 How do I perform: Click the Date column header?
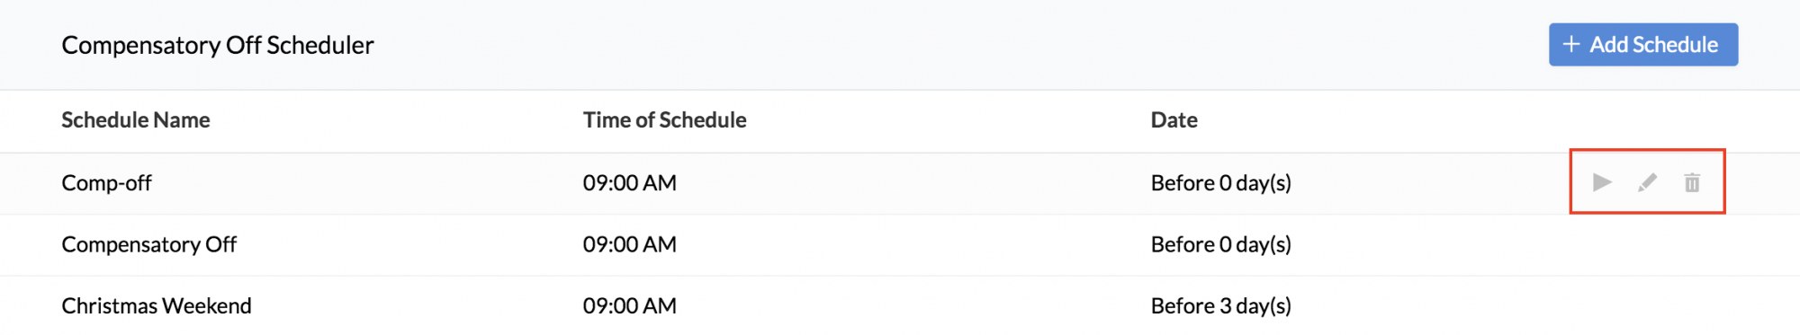click(x=1174, y=119)
